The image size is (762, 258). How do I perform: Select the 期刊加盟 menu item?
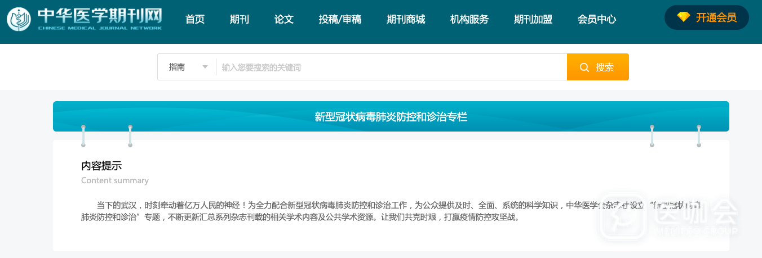point(533,20)
